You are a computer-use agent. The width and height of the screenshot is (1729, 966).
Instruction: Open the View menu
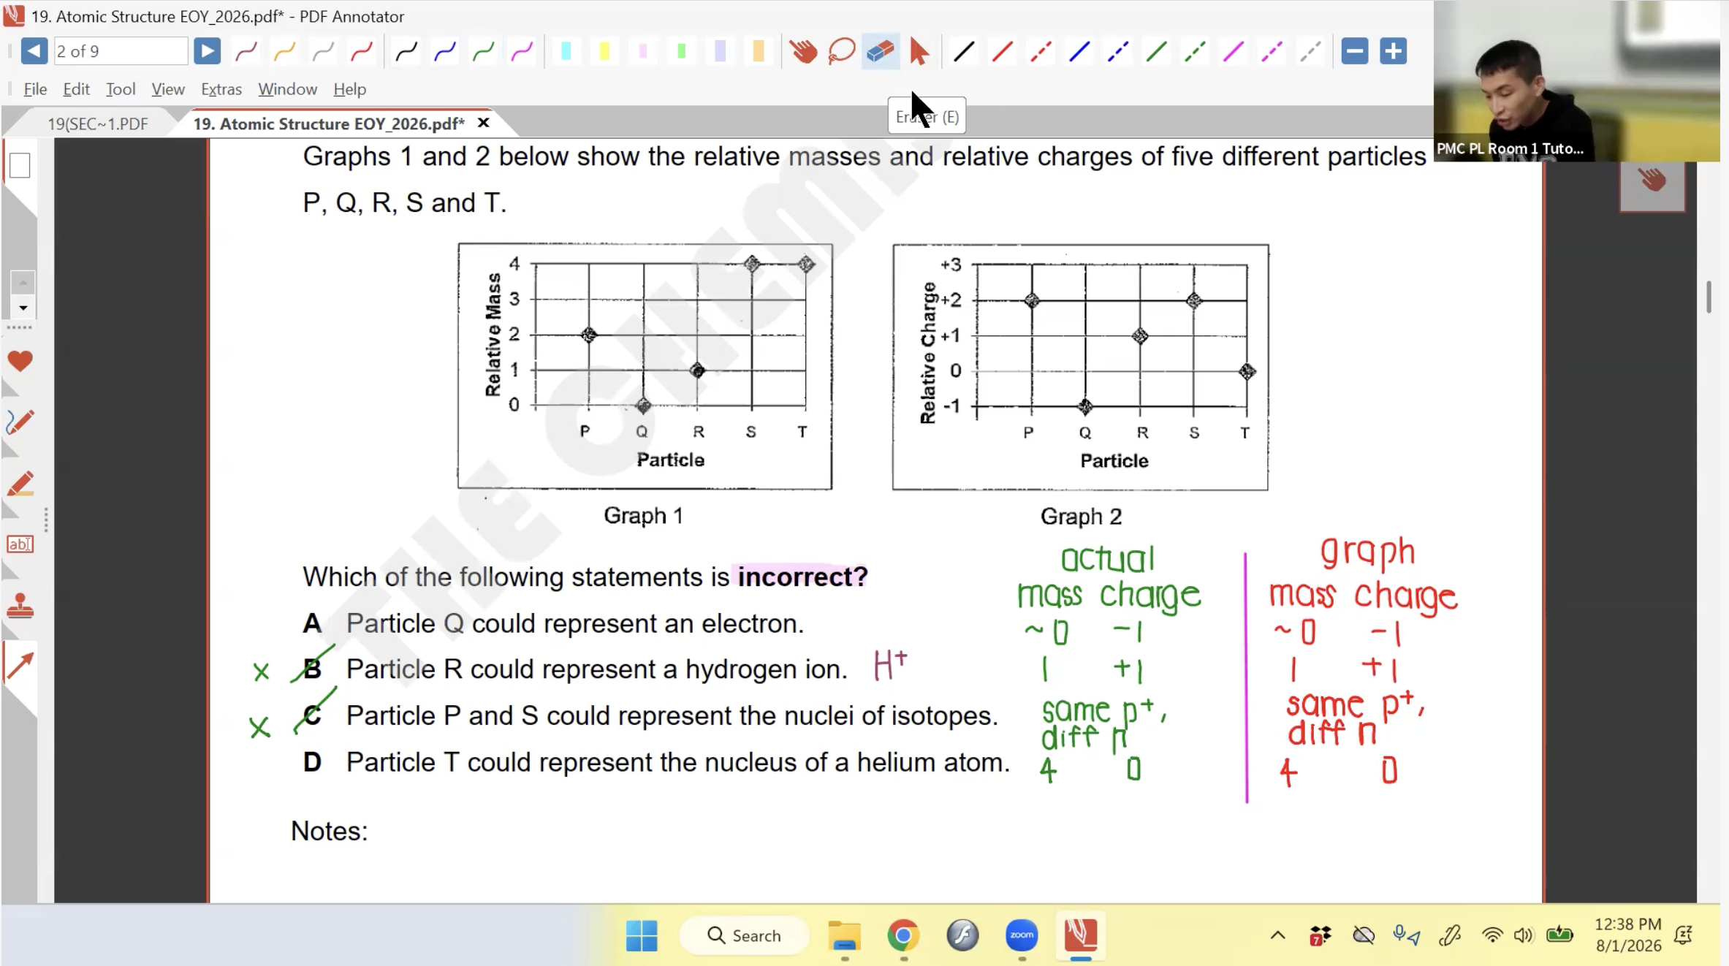click(x=168, y=89)
